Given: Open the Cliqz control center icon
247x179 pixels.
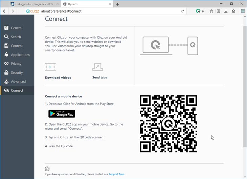Looking at the screenshot, I should [x=198, y=11].
